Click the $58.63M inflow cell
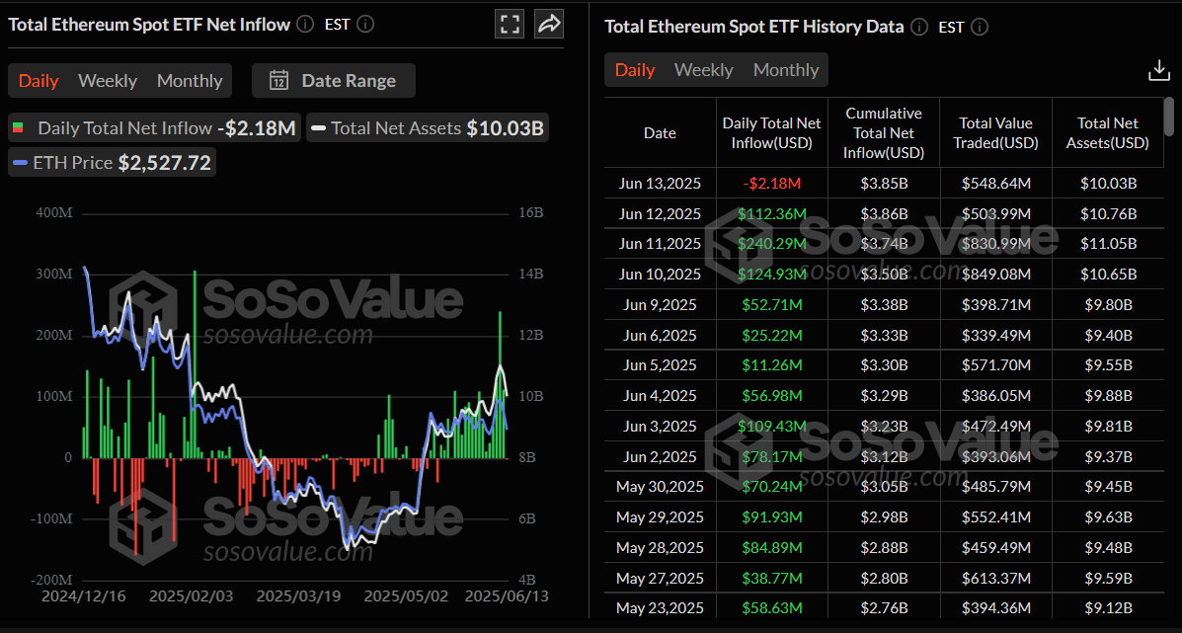The width and height of the screenshot is (1182, 633). click(x=772, y=608)
